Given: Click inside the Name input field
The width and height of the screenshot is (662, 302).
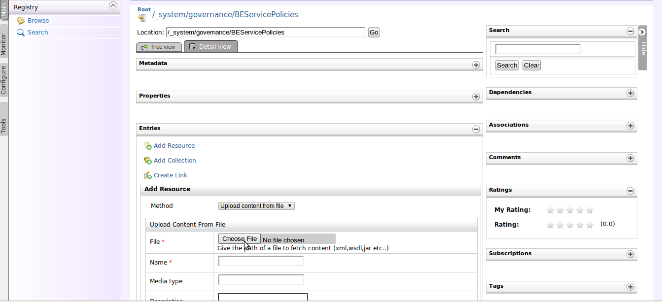Looking at the screenshot, I should tap(261, 261).
